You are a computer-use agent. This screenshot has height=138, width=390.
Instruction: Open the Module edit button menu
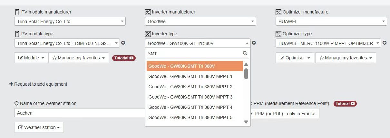(31, 58)
